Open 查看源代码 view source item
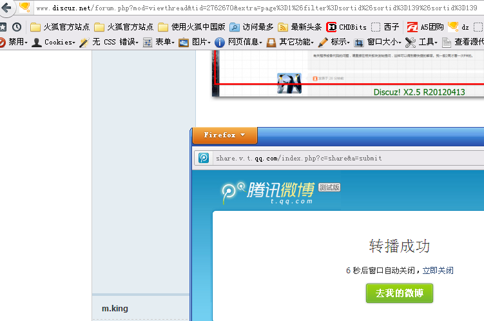Screen dimensions: 484x321 click(463, 42)
